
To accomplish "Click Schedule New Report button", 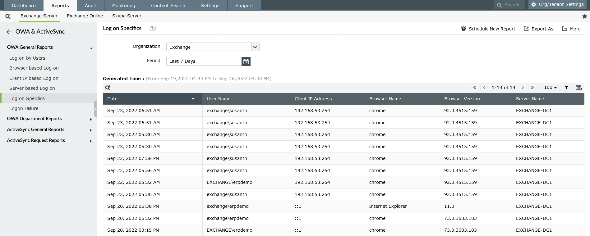I will tap(488, 29).
